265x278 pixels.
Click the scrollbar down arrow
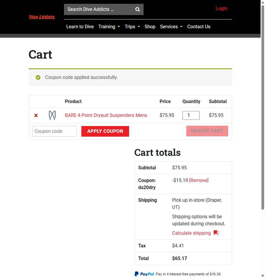263,276
